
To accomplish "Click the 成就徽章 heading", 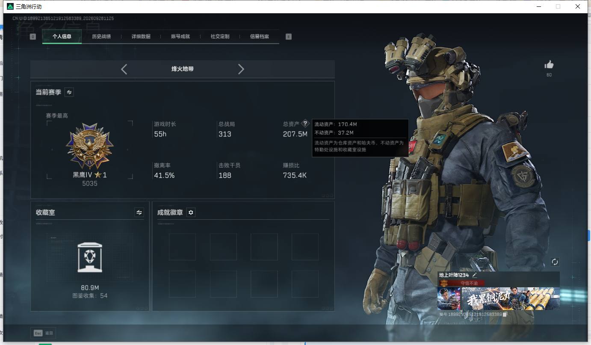I will (x=170, y=212).
